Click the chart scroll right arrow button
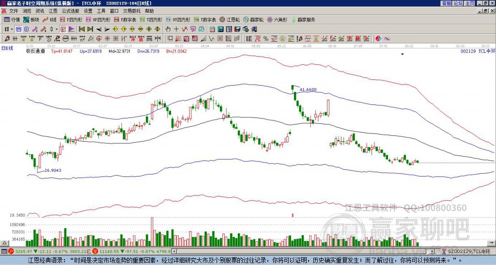The image size is (496, 265). pyautogui.click(x=492, y=243)
